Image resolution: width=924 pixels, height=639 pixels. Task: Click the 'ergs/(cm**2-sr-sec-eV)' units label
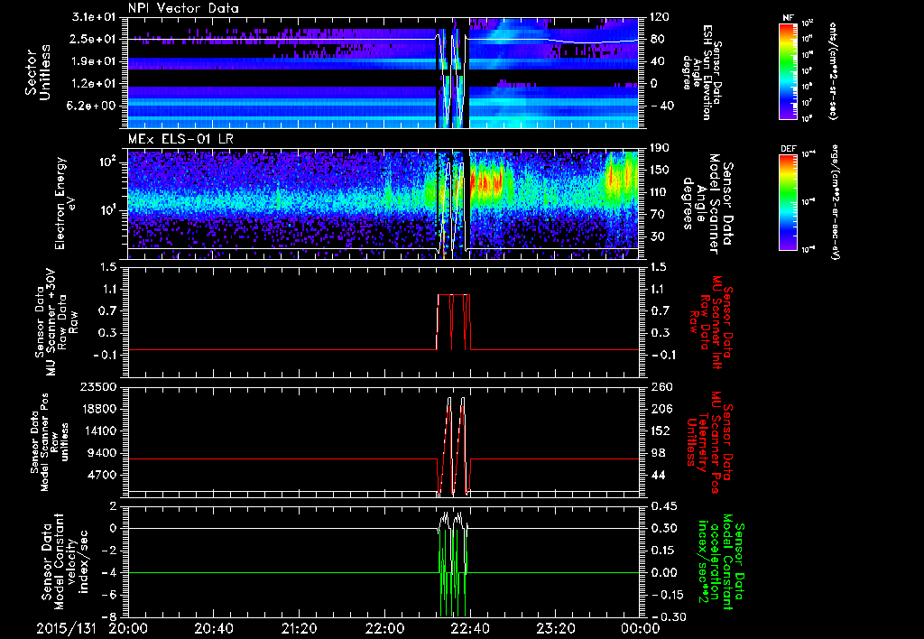coord(835,201)
